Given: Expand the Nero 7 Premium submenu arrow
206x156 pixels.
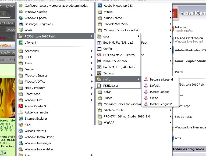Looking at the screenshot, I should click(x=92, y=87).
